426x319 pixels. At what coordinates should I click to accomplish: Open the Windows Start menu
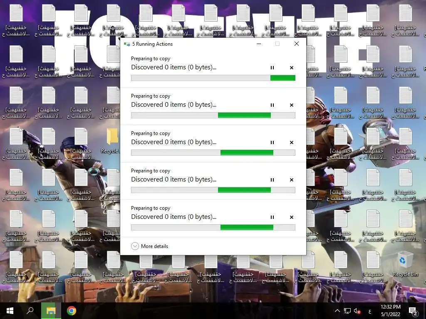click(x=10, y=311)
